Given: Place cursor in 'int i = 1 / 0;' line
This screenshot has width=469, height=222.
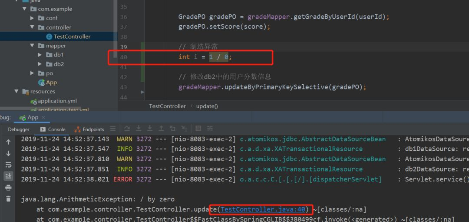Looking at the screenshot, I should coord(205,57).
